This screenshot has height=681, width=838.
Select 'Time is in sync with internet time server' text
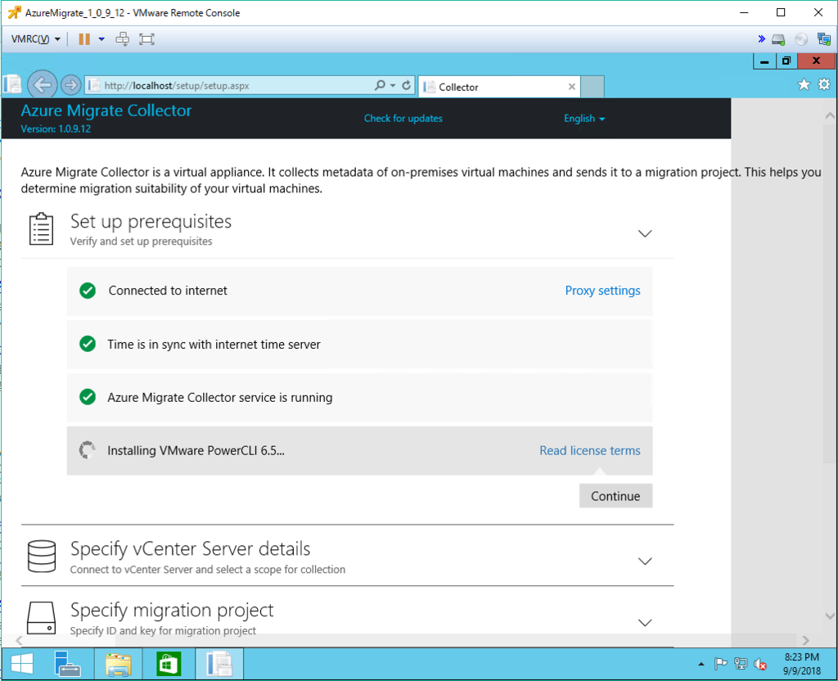pos(214,345)
